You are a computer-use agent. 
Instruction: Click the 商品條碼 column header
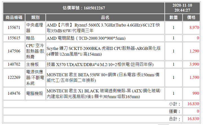tap(14, 17)
